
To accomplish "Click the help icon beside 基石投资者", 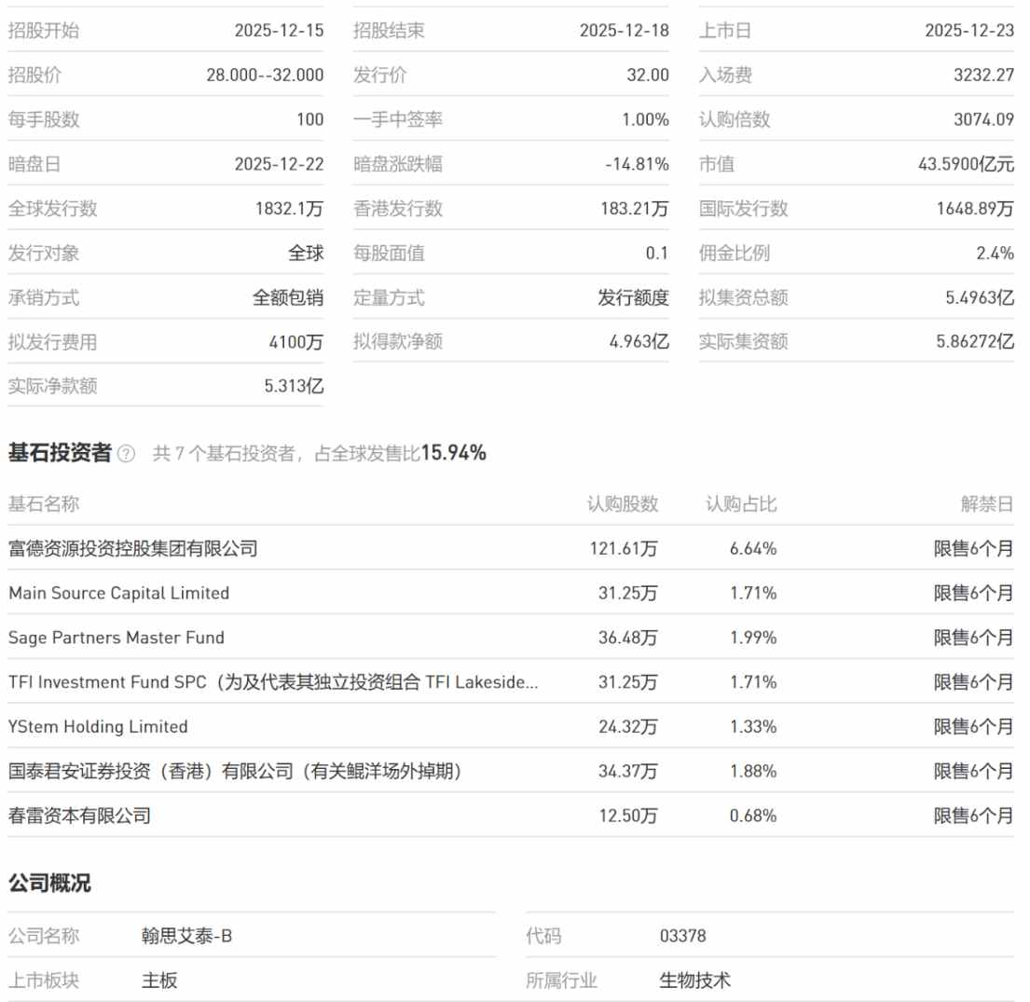I will pos(126,454).
